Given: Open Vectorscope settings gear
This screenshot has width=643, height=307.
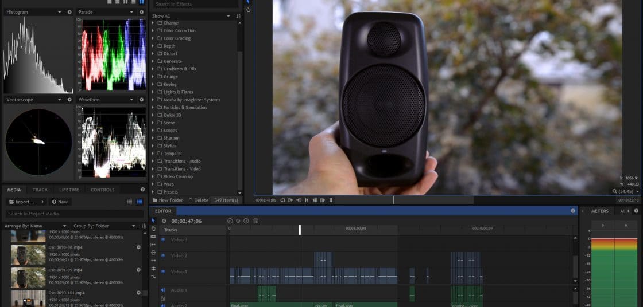Looking at the screenshot, I should pos(69,100).
